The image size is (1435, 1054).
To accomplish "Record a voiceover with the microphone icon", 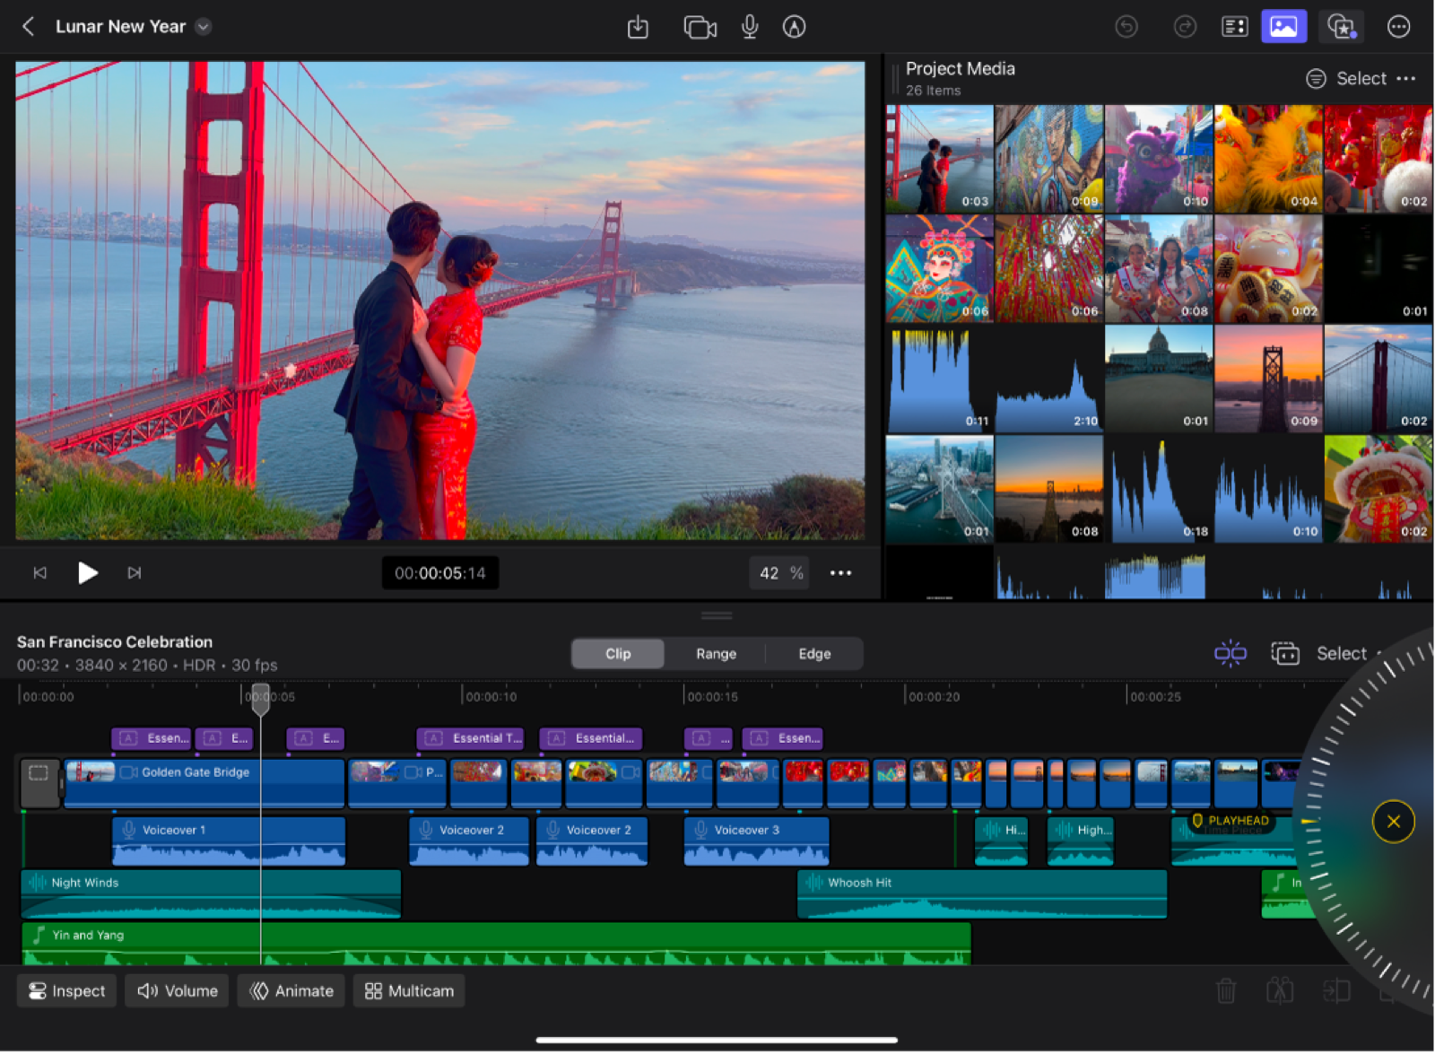I will [750, 27].
